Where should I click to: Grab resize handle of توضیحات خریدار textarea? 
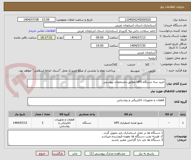[9, 144]
